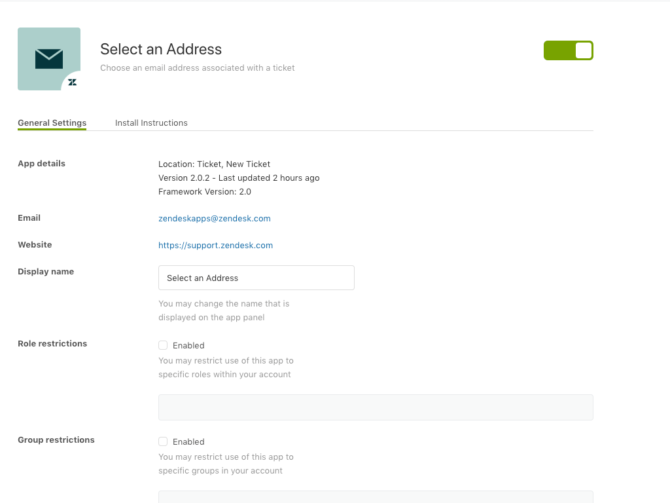Click into the Display name text field
Image resolution: width=670 pixels, height=503 pixels.
(x=256, y=278)
